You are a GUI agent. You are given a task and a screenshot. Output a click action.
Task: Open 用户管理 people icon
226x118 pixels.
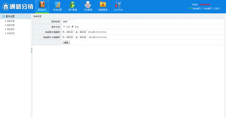(73, 5)
